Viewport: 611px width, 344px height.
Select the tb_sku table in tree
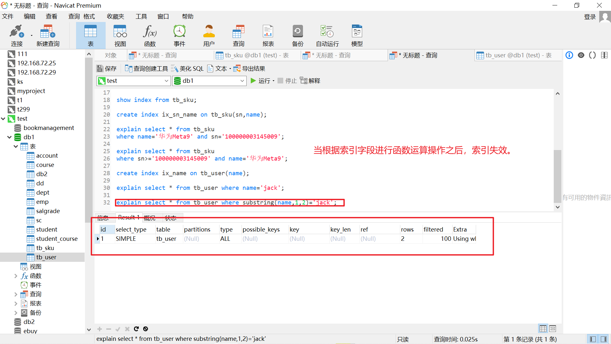pos(45,248)
